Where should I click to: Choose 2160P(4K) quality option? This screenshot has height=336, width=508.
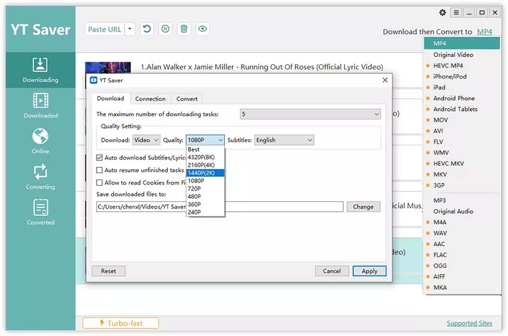205,165
